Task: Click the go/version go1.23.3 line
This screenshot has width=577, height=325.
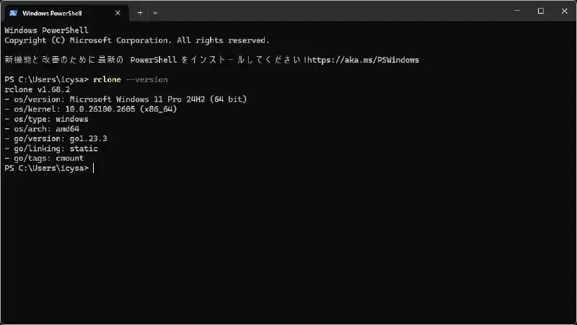Action: [x=56, y=138]
